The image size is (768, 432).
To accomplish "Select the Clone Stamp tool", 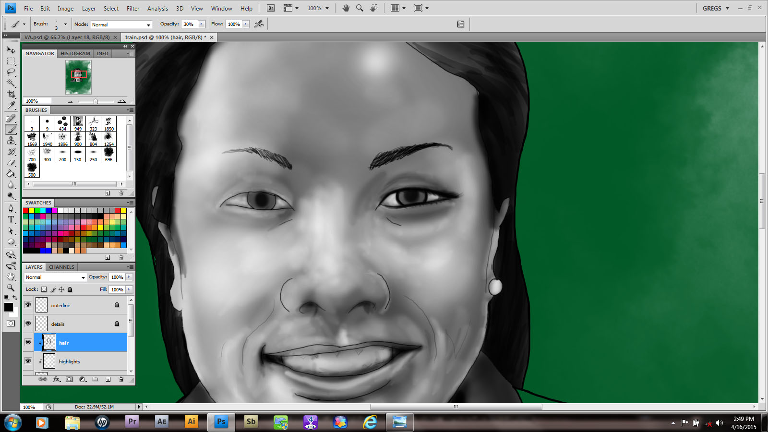I will click(11, 140).
